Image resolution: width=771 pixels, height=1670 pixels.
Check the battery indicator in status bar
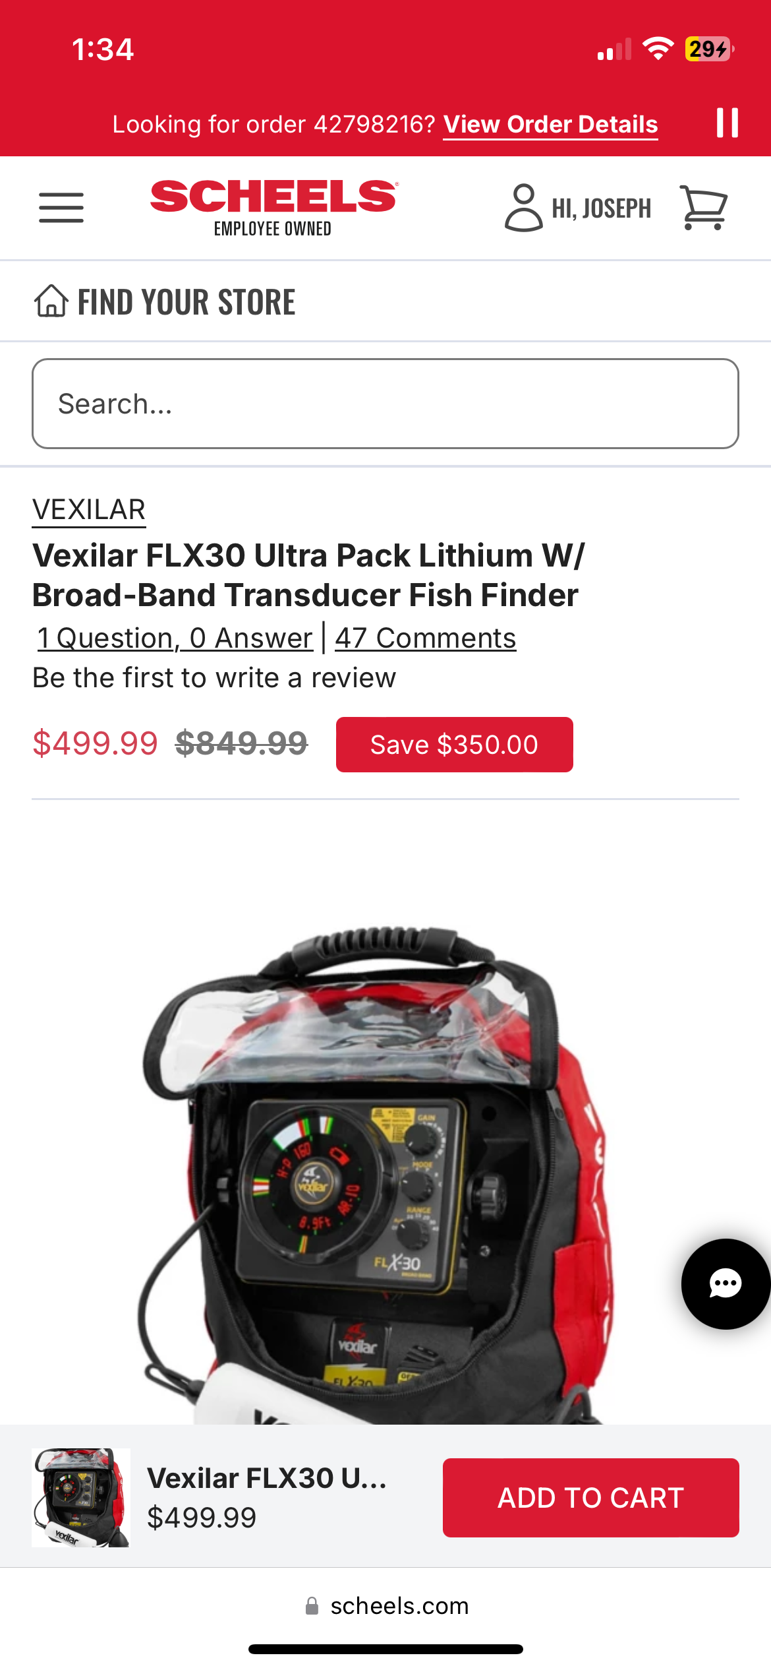709,49
